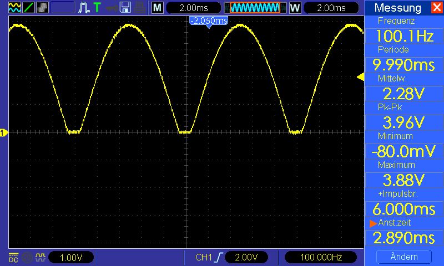444x266 pixels.
Task: Click the rising edge trigger slope icon
Action: coord(219,257)
